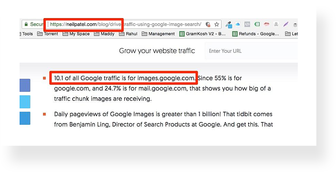Open the Management bookmarks folder

pyautogui.click(x=158, y=34)
